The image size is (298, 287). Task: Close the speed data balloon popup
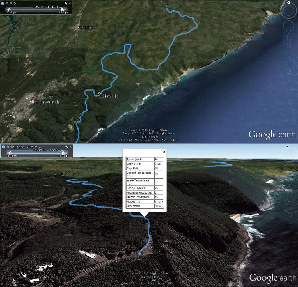tap(164, 152)
